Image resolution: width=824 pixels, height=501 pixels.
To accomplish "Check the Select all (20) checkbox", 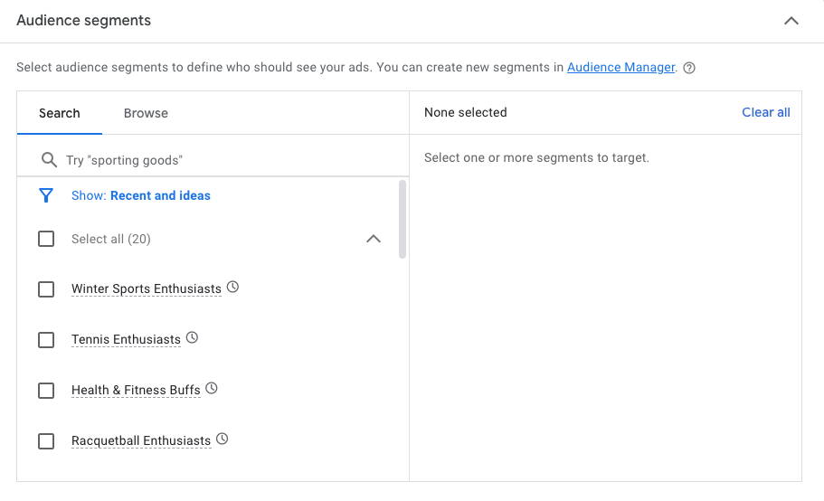I will (46, 239).
